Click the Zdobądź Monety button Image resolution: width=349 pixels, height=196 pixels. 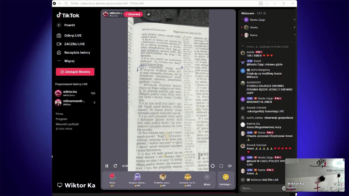[x=75, y=72]
